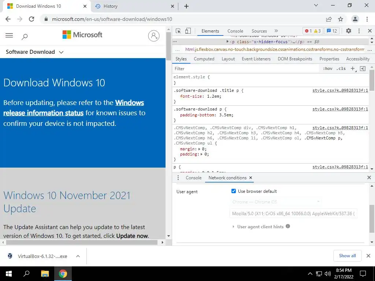
Task: Switch to the Computed styles tab
Action: click(204, 59)
